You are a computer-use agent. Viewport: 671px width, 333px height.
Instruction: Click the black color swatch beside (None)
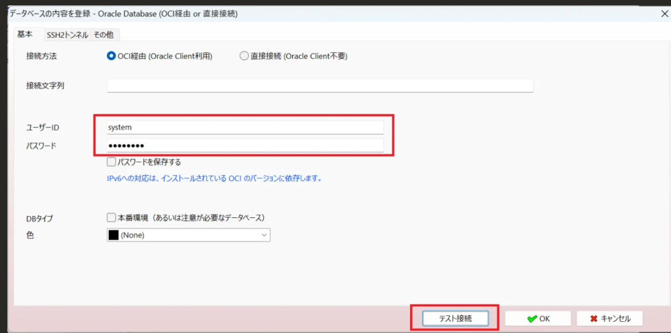(x=113, y=235)
